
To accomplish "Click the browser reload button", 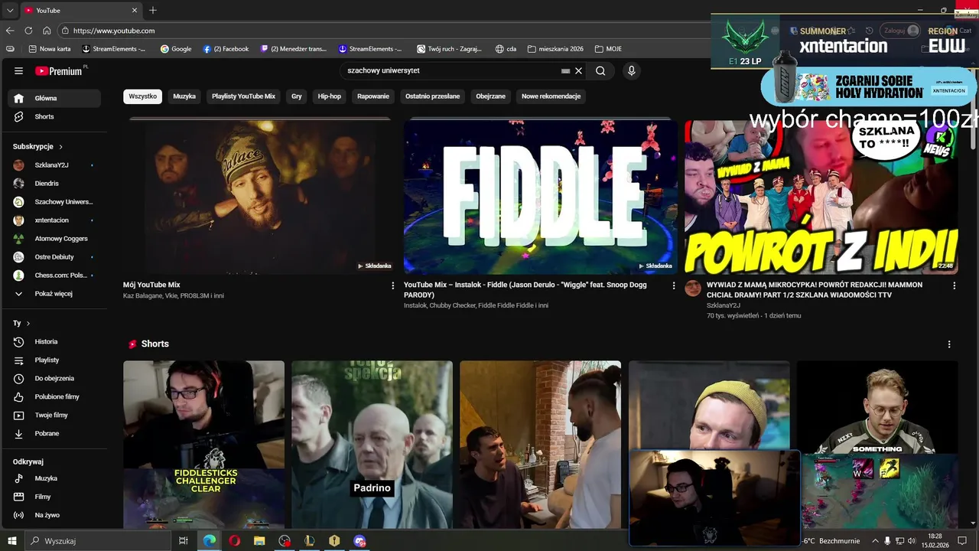I will click(x=28, y=31).
